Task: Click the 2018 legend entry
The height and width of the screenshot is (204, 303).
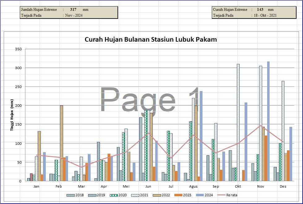Action: 76,195
